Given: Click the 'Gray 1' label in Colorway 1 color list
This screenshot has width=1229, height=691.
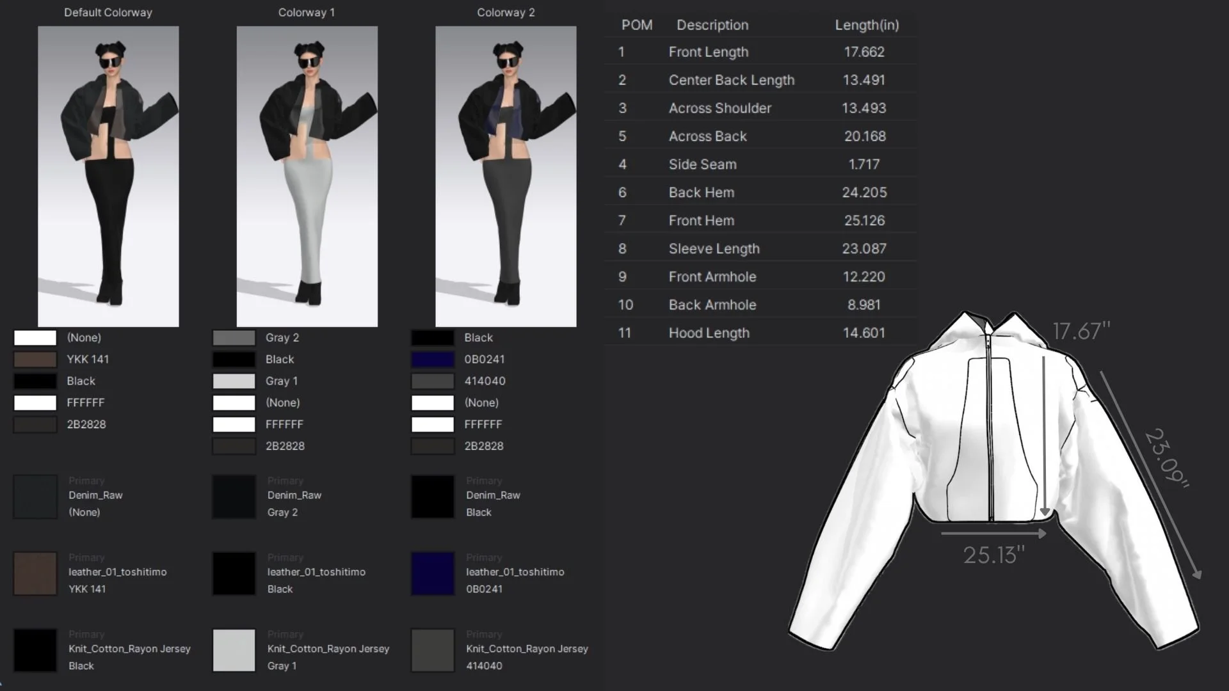Looking at the screenshot, I should coord(282,381).
